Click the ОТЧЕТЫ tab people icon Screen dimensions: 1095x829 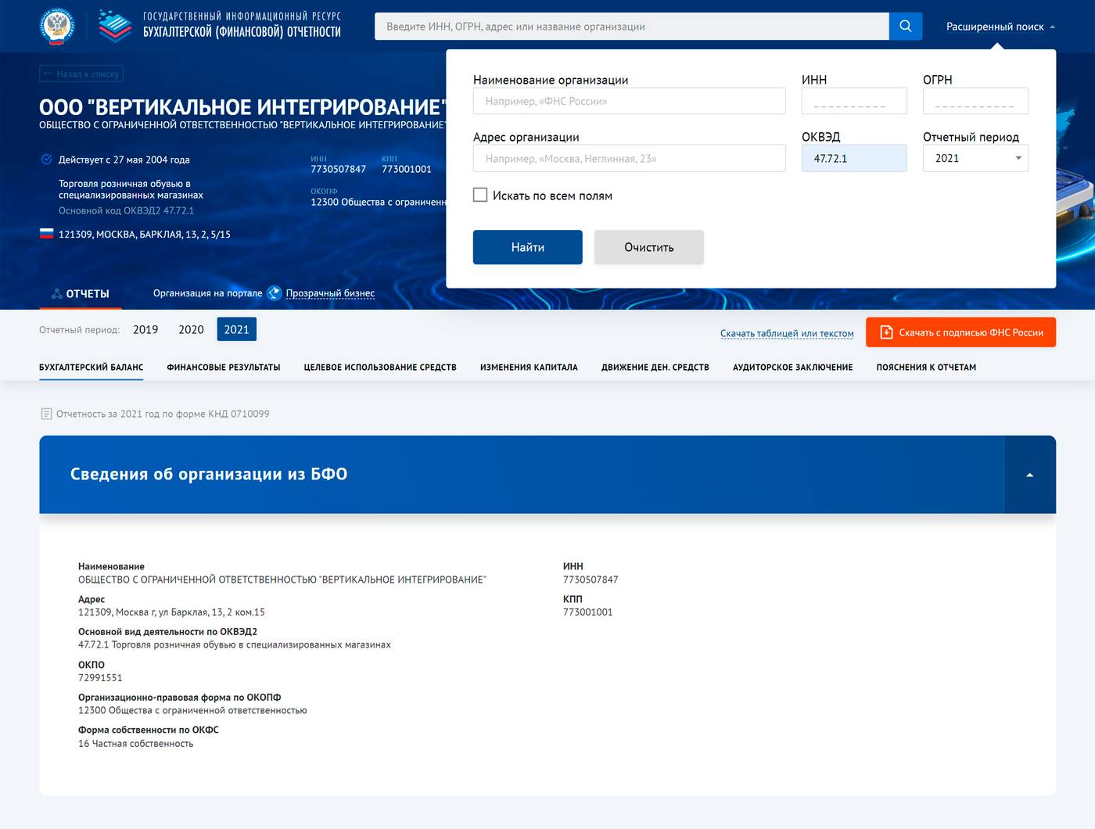pyautogui.click(x=57, y=294)
